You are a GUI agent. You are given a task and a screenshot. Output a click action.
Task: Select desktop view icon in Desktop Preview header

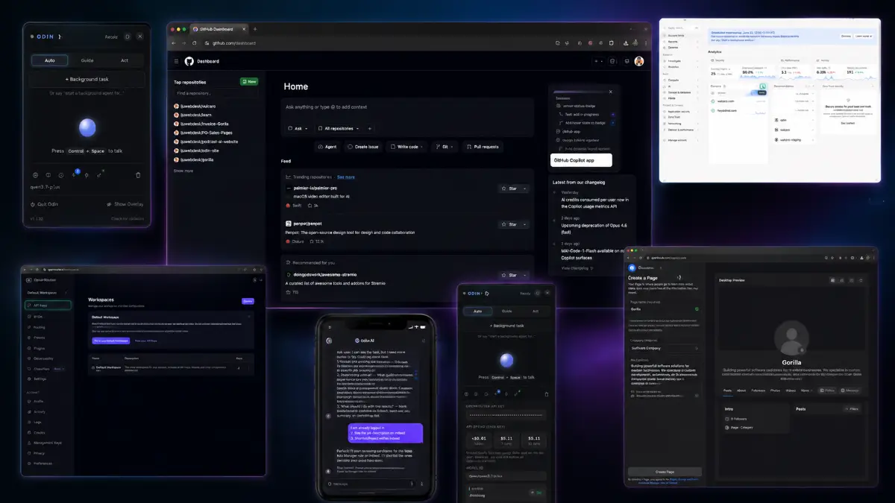(832, 280)
